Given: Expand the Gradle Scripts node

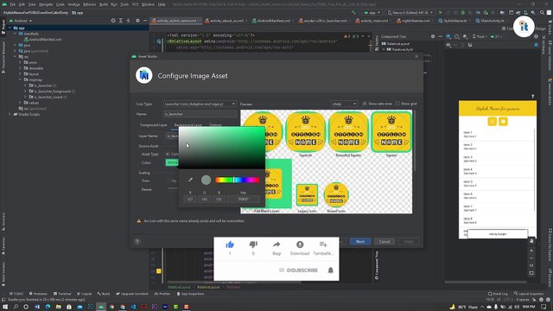Looking at the screenshot, I should (10, 114).
